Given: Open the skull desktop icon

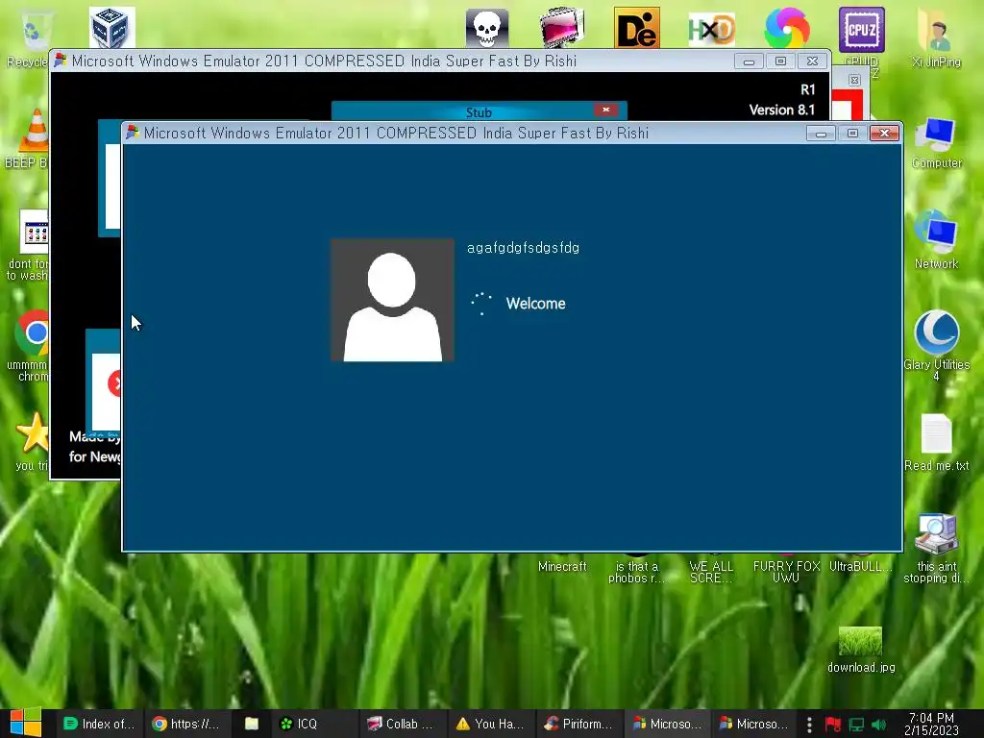Looking at the screenshot, I should [x=487, y=29].
